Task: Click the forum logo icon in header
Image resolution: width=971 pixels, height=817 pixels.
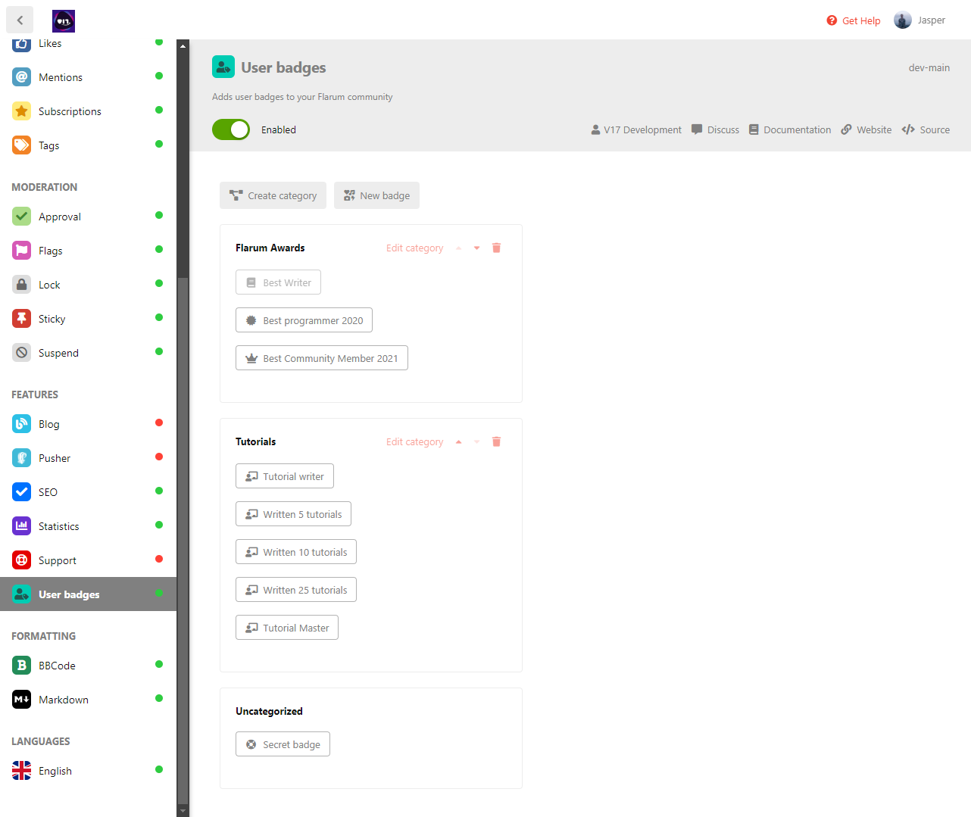Action: tap(64, 21)
